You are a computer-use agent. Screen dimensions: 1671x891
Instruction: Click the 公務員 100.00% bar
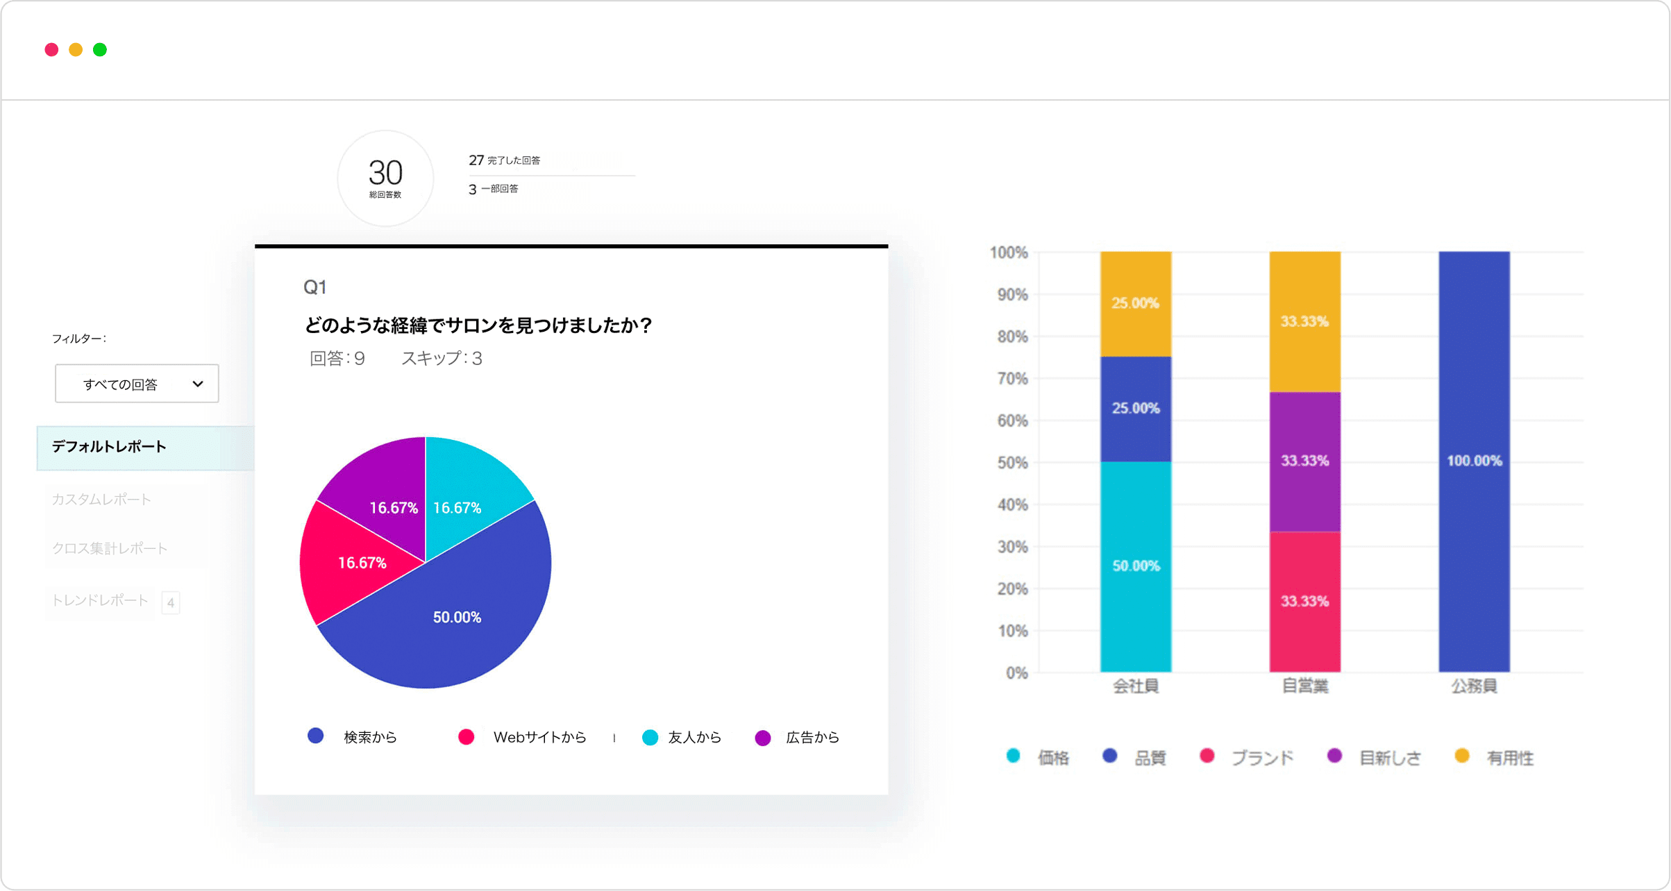point(1474,461)
